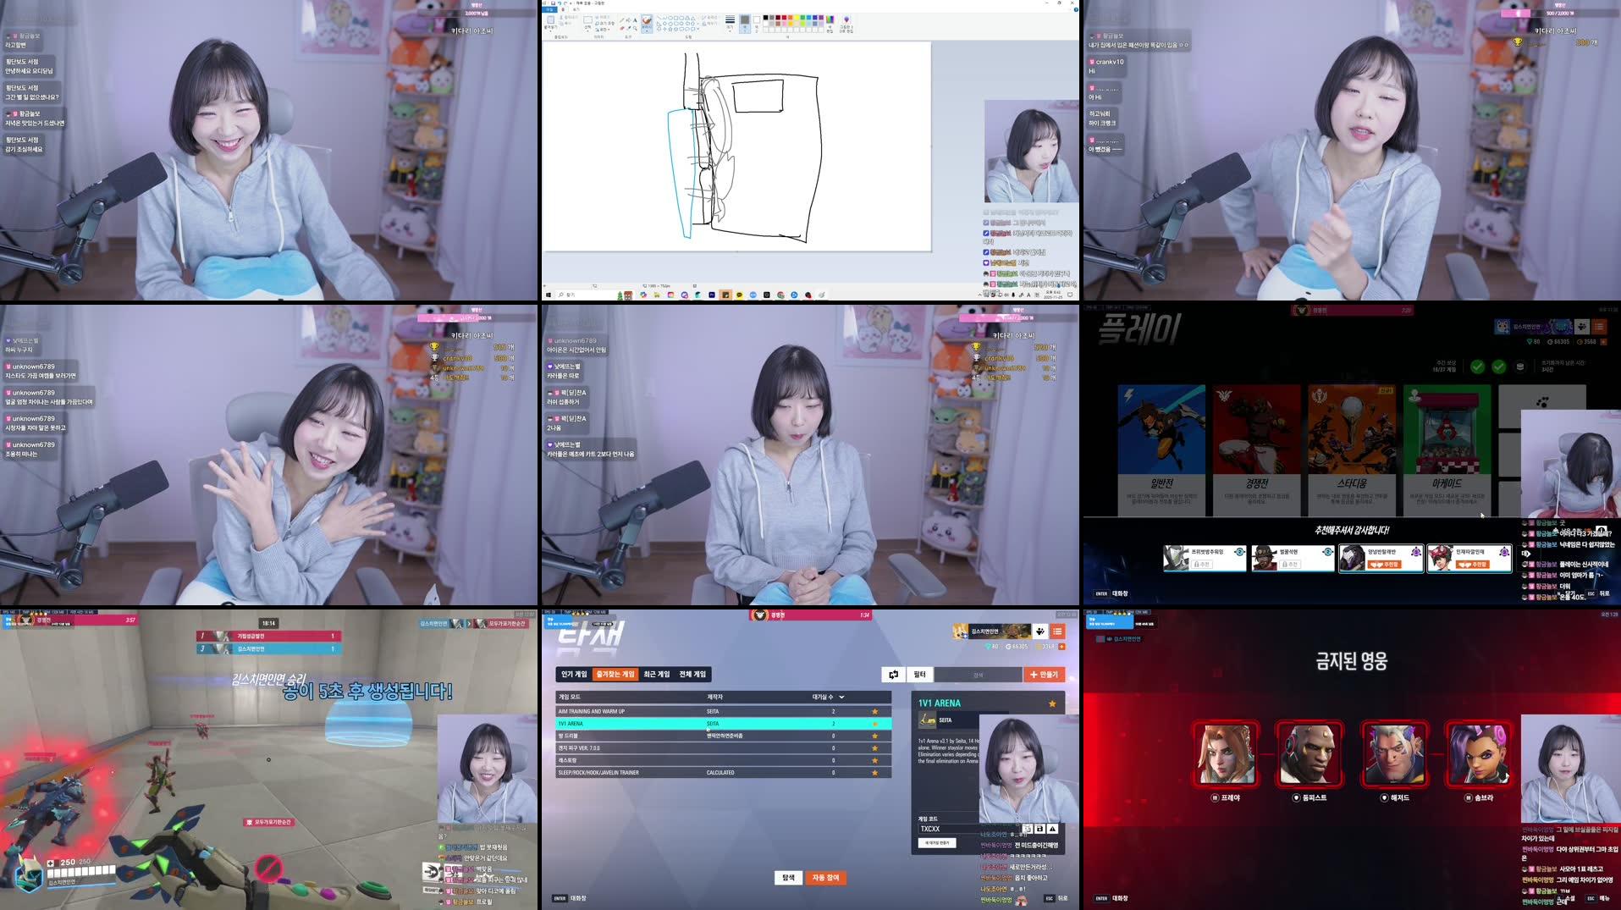Toggle the SLEEP/ROCK/HOOK/JAVELIN TRAINER favorite star

(874, 772)
